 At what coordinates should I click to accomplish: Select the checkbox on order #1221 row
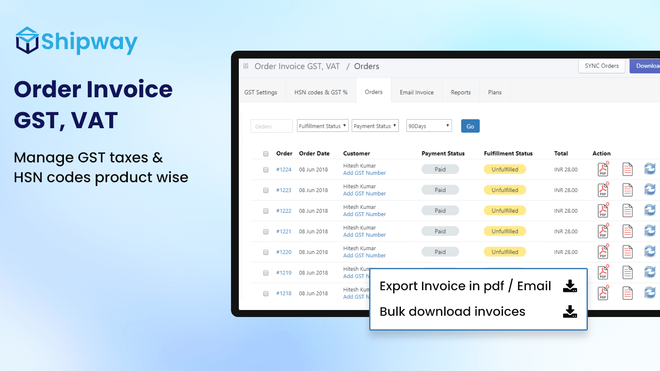(x=266, y=231)
